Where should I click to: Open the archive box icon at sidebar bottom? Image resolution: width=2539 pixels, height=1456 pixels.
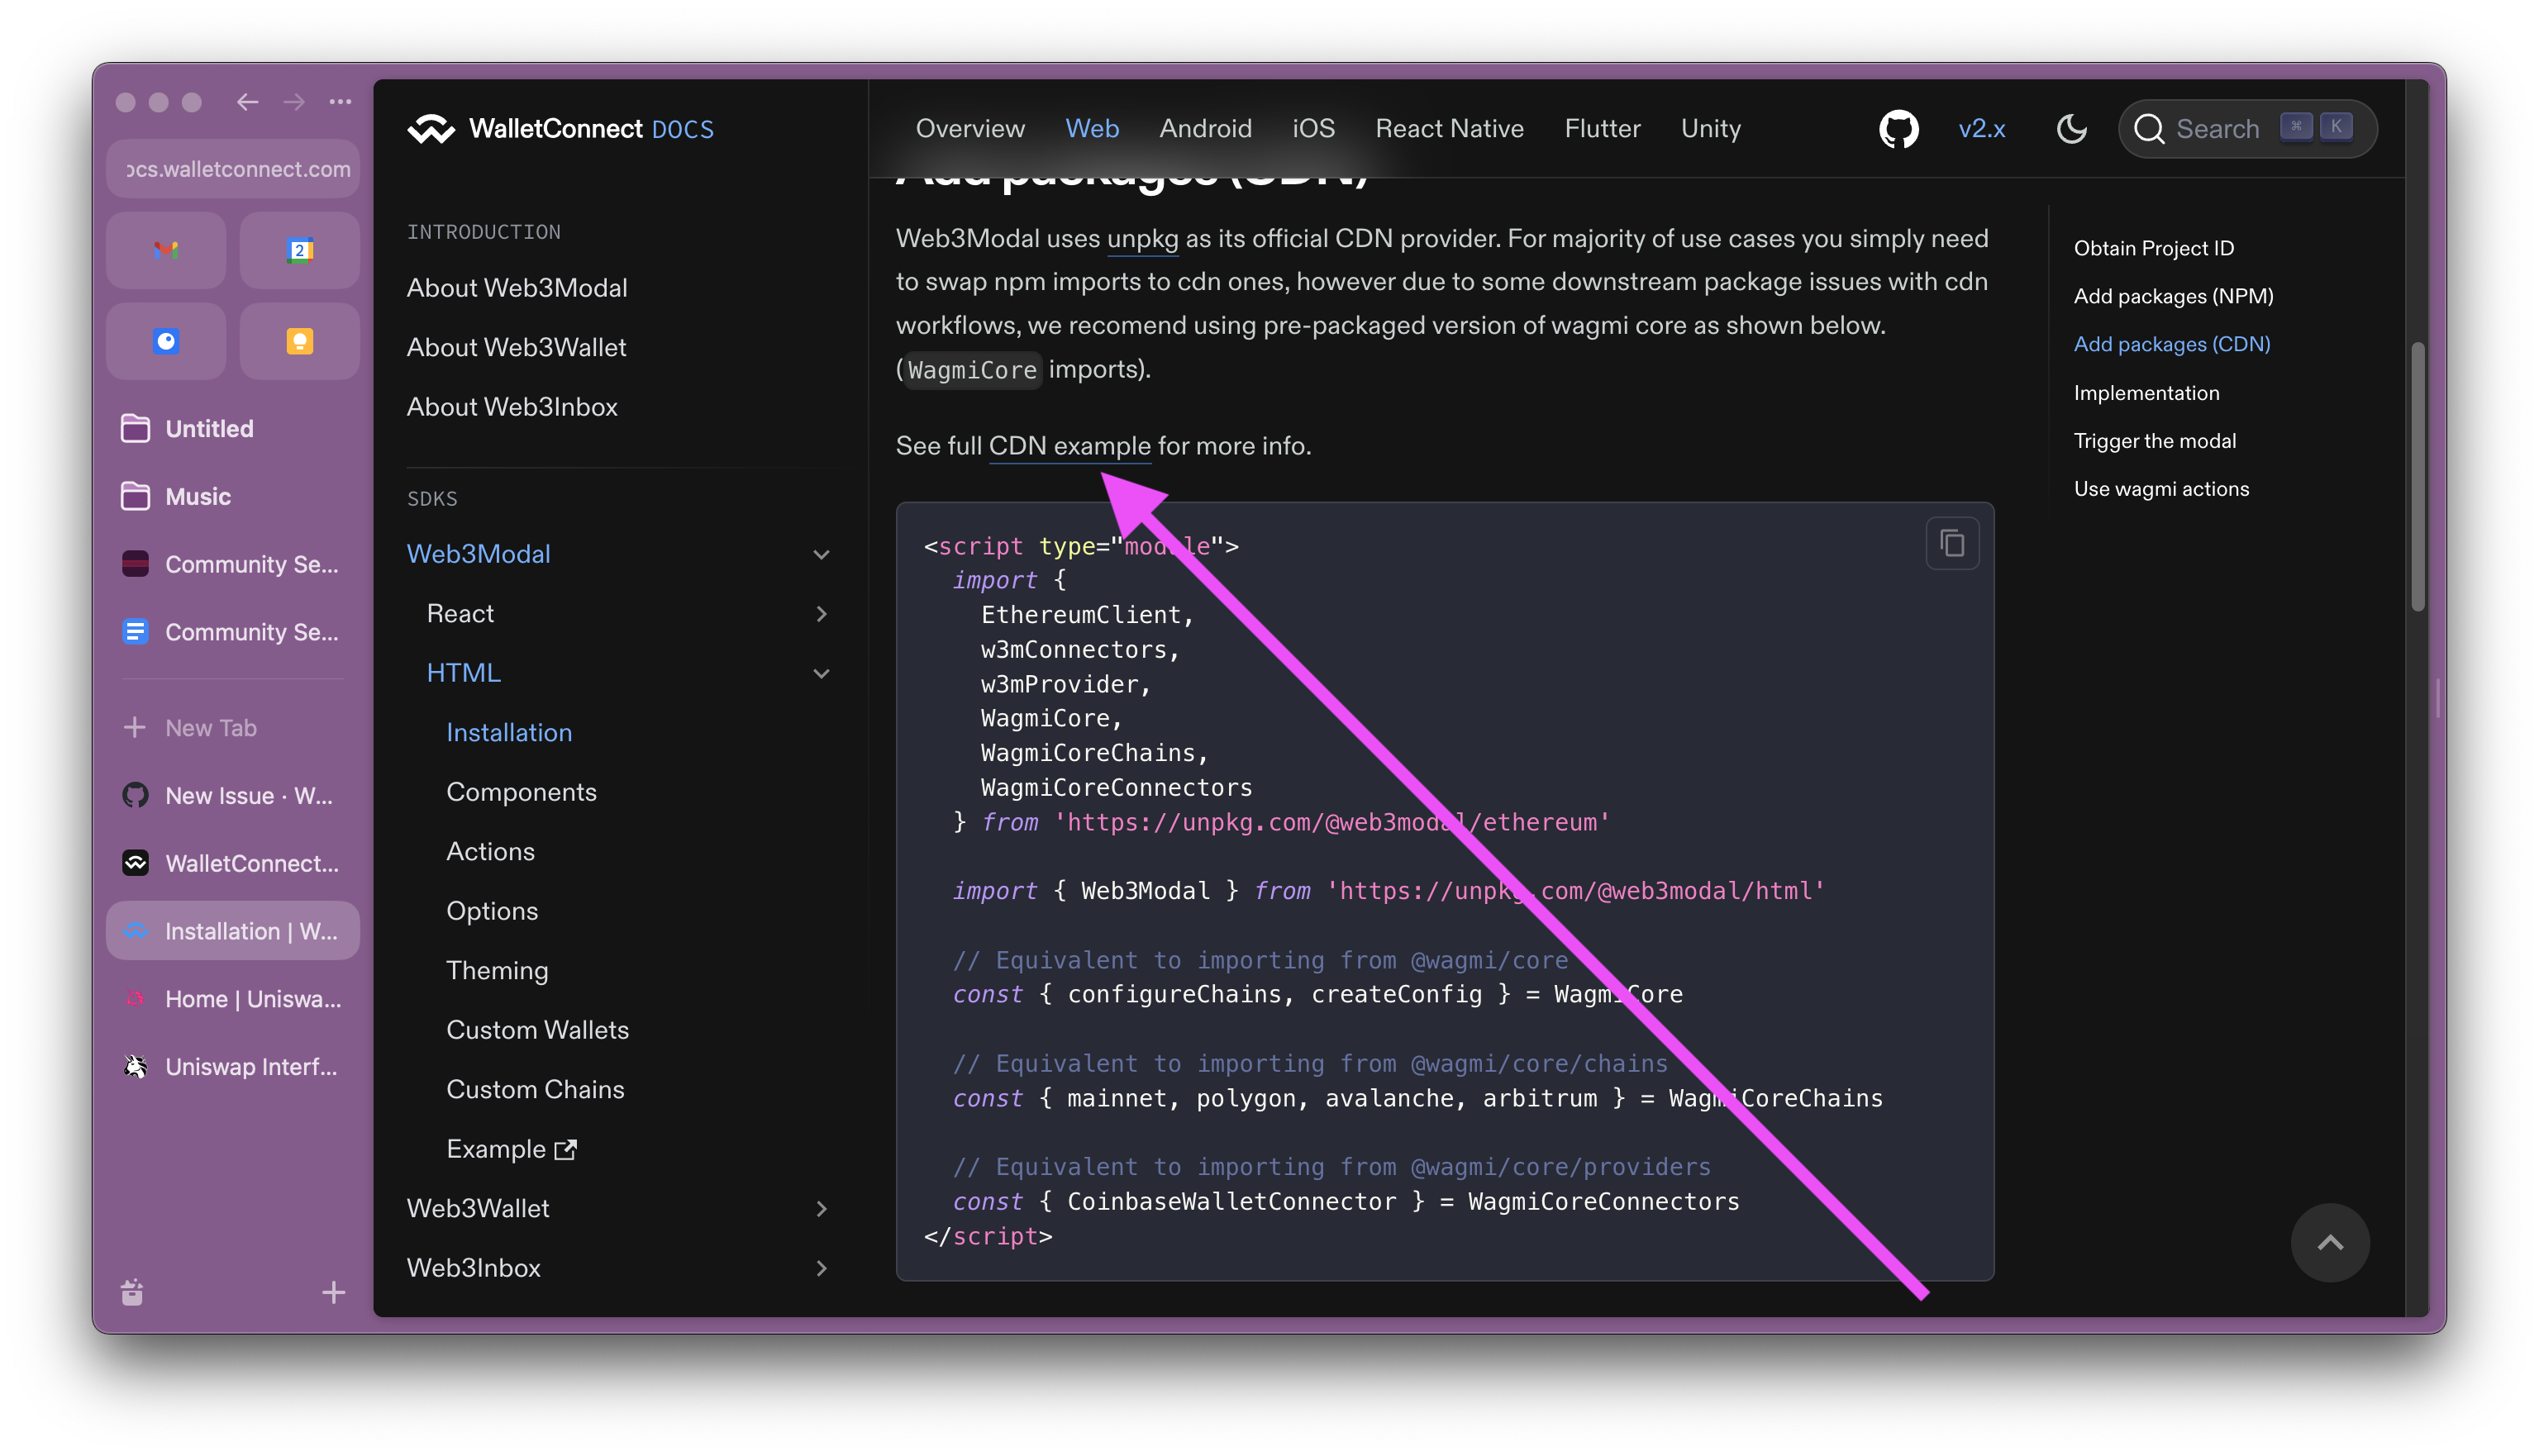tap(131, 1292)
